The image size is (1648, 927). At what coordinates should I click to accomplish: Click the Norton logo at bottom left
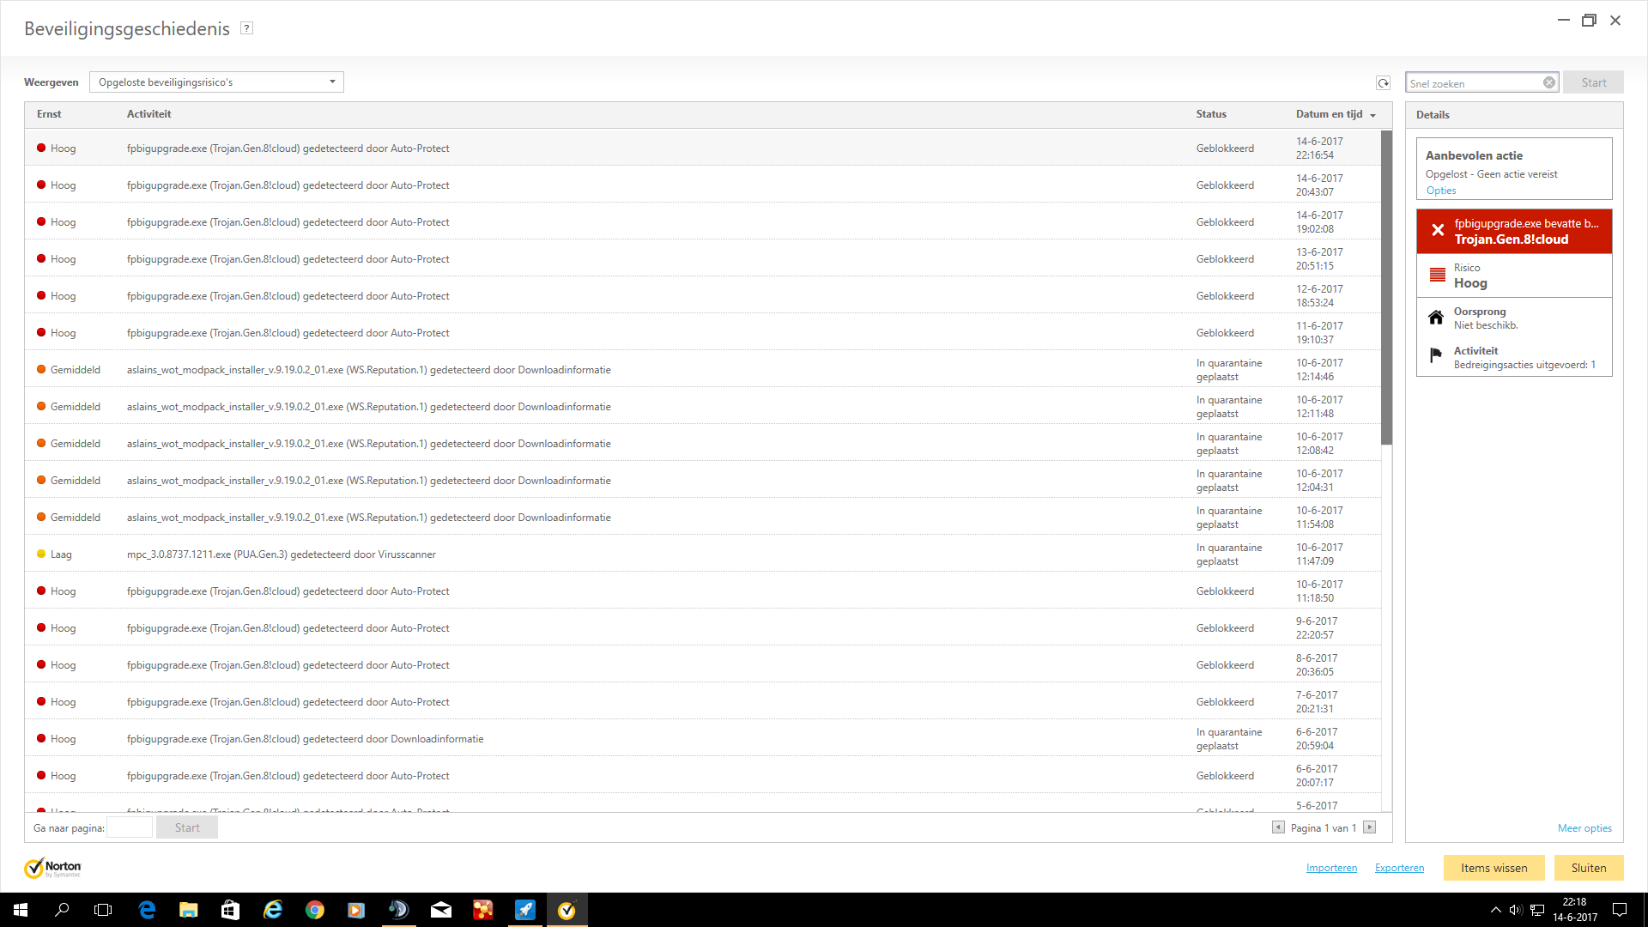point(52,868)
